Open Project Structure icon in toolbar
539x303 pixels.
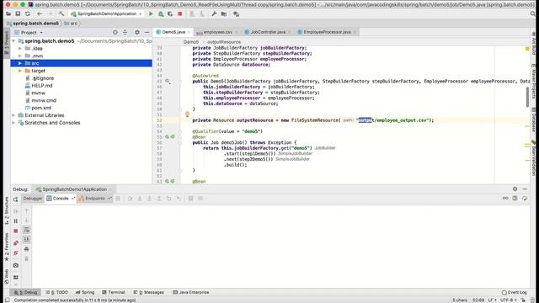tap(224, 13)
